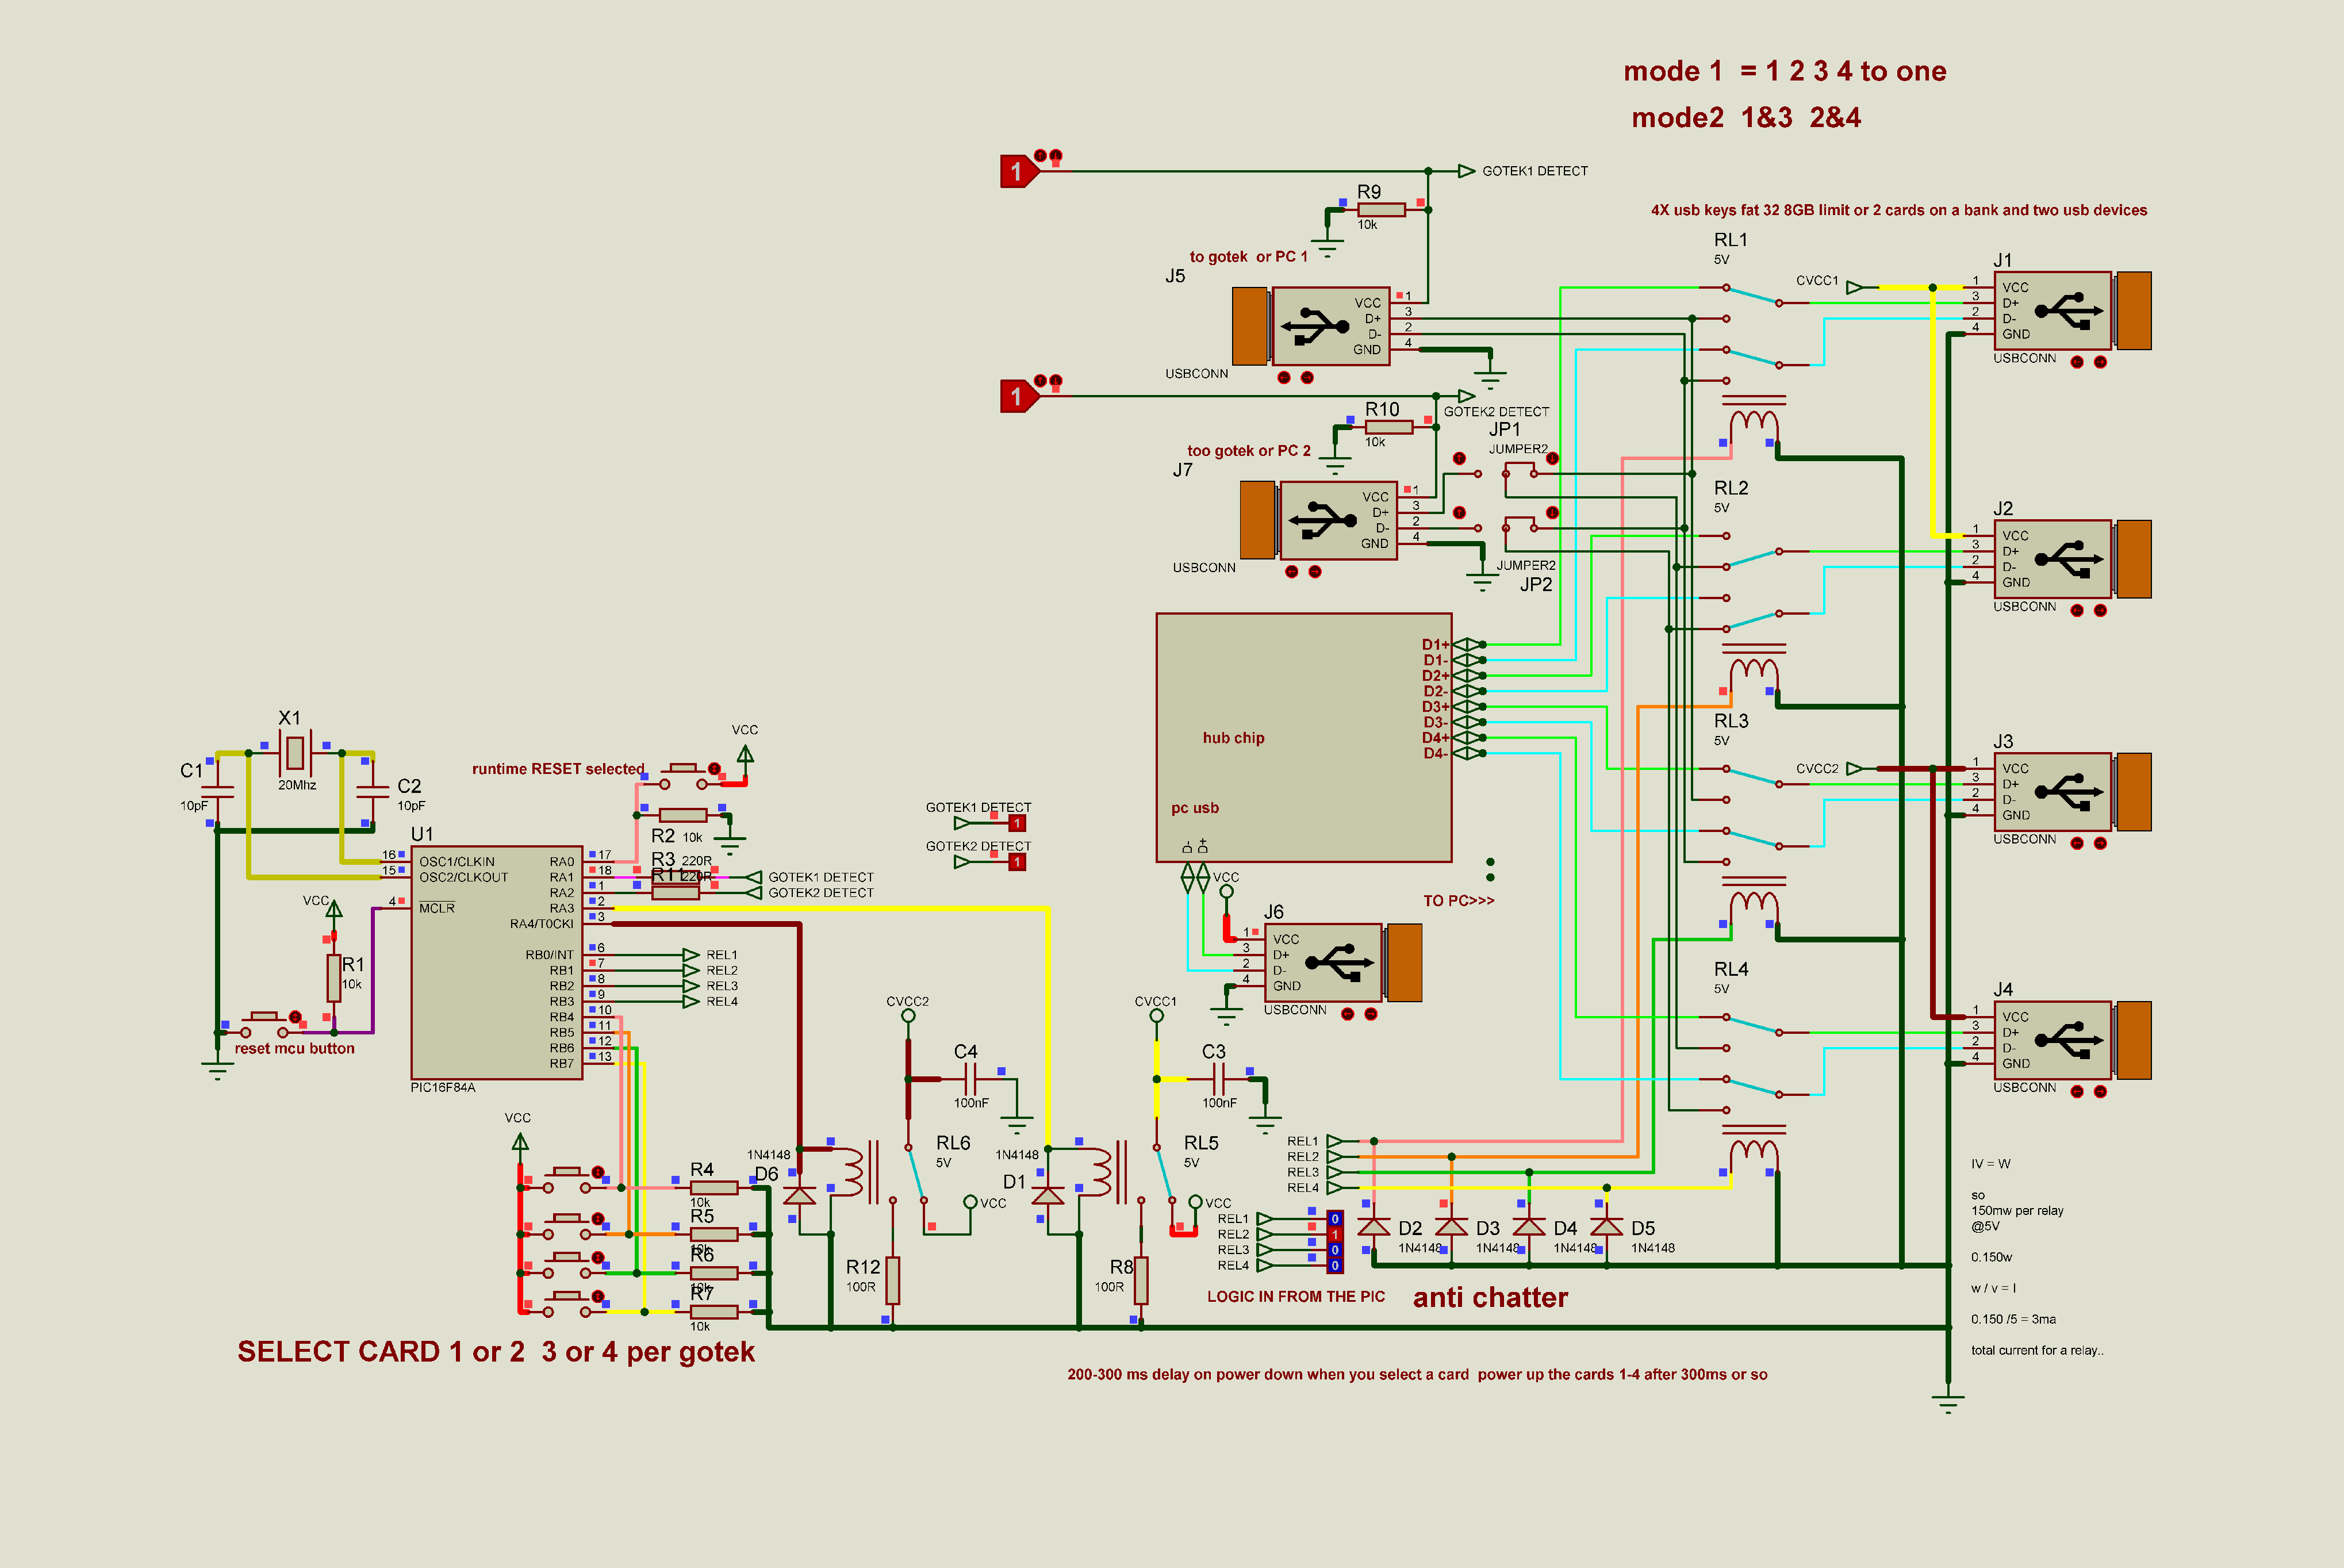Select USB connector J4 symbol

[2072, 1040]
